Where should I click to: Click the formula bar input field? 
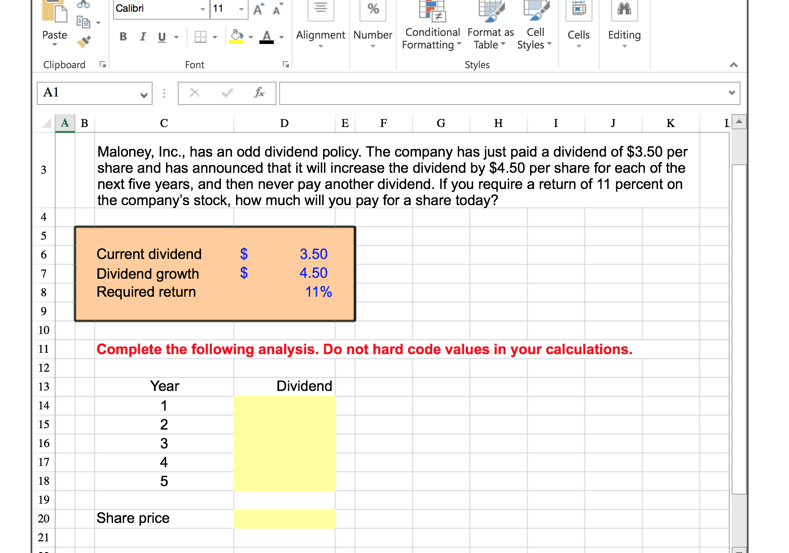click(x=502, y=93)
